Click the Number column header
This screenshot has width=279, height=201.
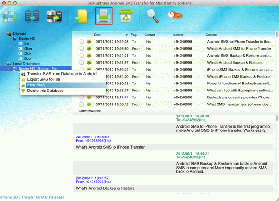tap(178, 35)
